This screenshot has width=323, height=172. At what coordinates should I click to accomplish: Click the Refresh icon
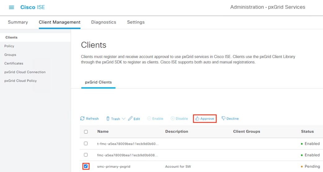tap(82, 118)
